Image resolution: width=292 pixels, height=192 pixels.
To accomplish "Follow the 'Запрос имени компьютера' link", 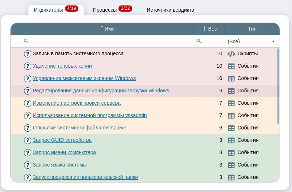I will click(64, 152).
